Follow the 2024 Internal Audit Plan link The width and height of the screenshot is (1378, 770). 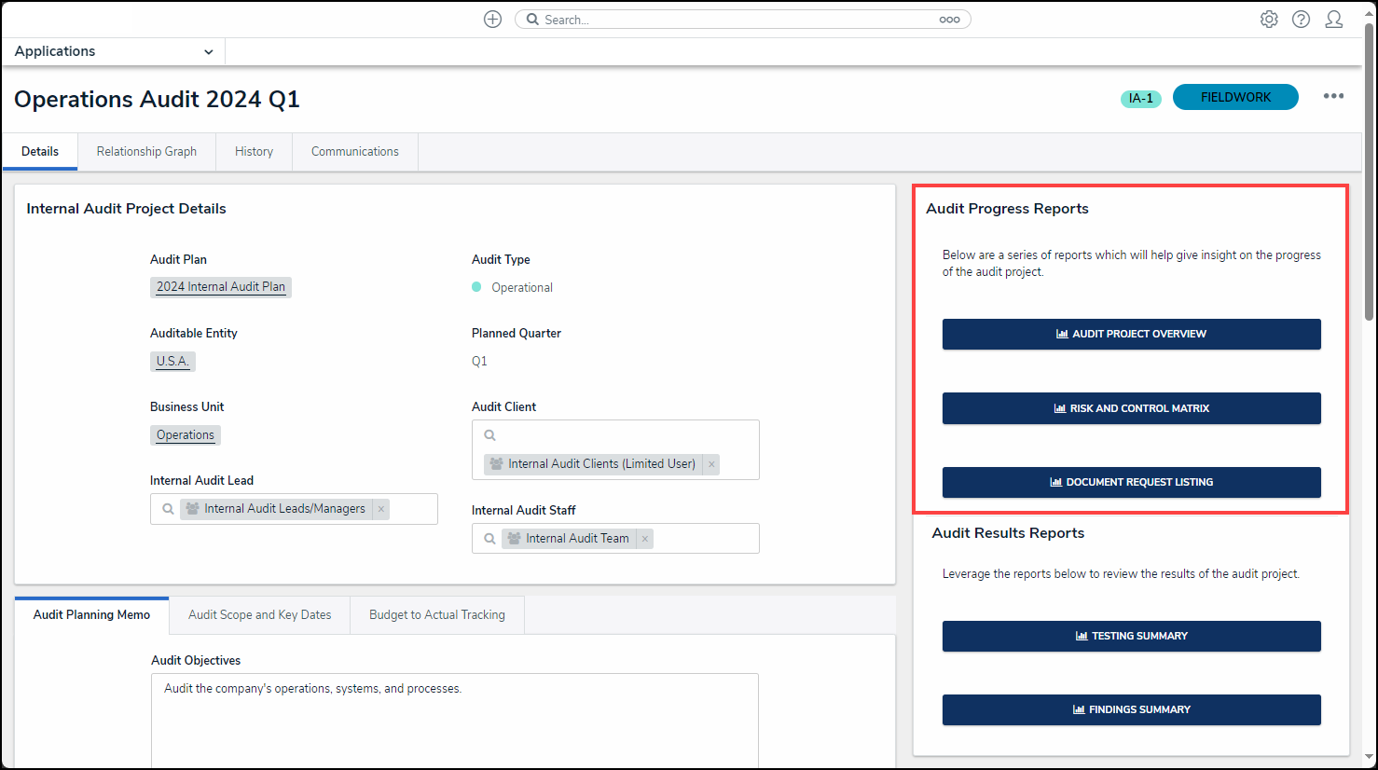tap(221, 287)
